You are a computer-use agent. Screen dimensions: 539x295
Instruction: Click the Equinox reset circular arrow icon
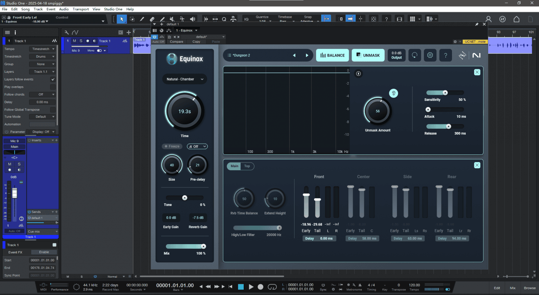[415, 55]
